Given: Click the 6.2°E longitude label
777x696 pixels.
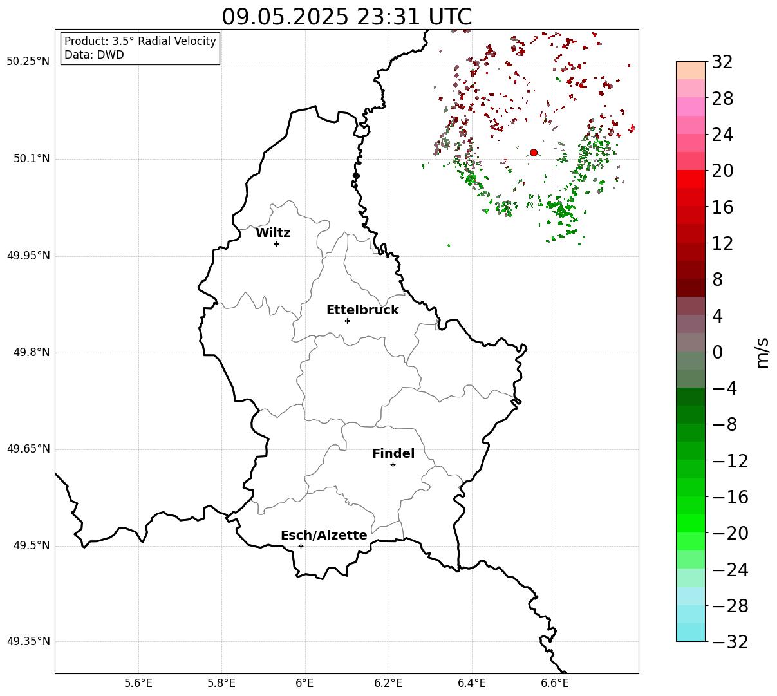Looking at the screenshot, I should [389, 683].
